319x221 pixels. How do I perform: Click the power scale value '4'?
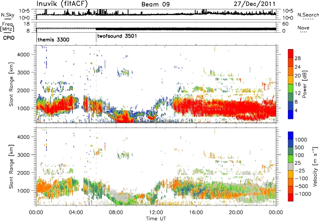pyautogui.click(x=296, y=110)
